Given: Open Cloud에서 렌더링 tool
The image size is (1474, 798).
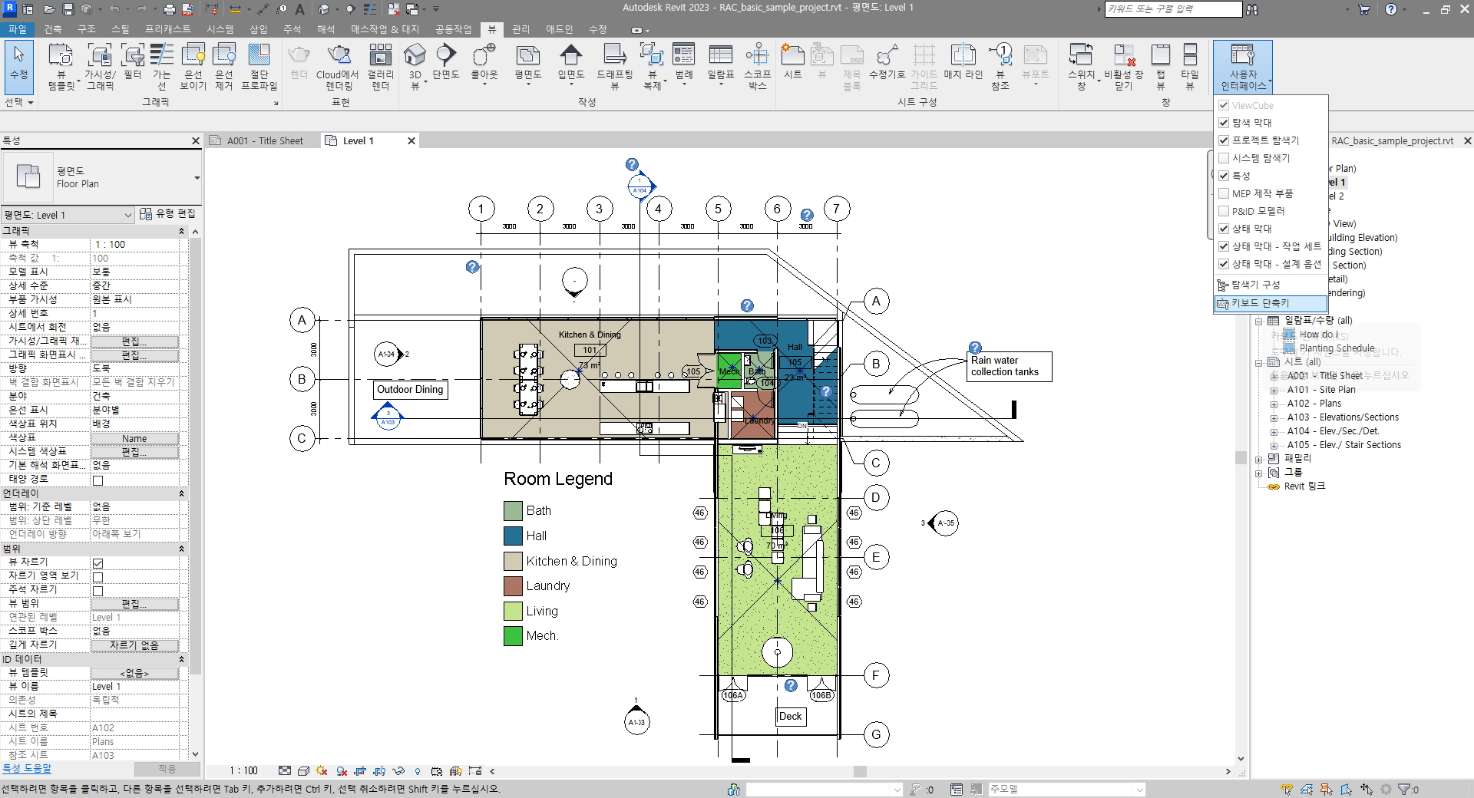Looking at the screenshot, I should [338, 66].
